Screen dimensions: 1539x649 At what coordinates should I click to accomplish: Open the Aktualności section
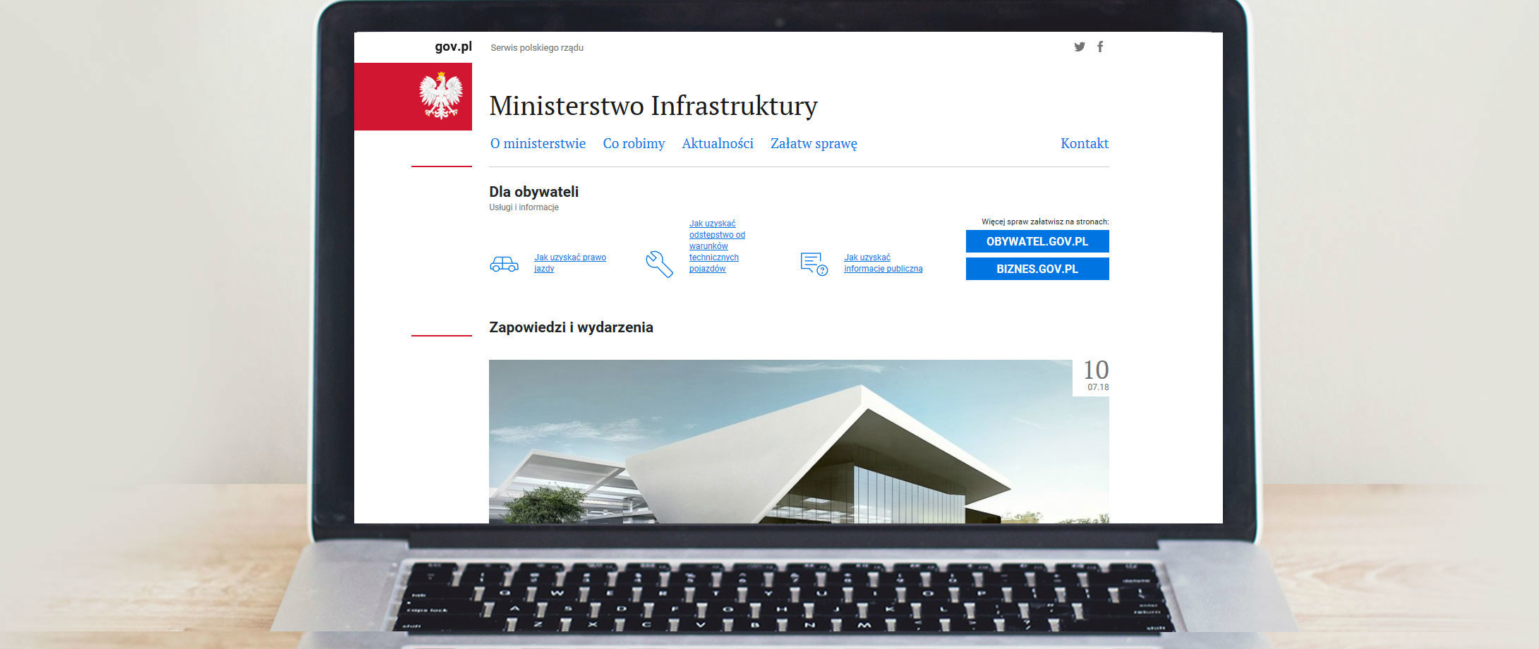click(717, 143)
